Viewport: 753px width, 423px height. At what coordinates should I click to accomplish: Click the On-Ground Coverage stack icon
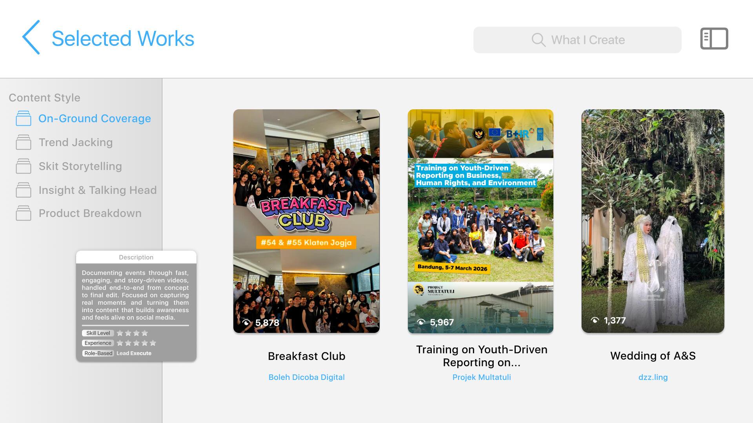(24, 118)
